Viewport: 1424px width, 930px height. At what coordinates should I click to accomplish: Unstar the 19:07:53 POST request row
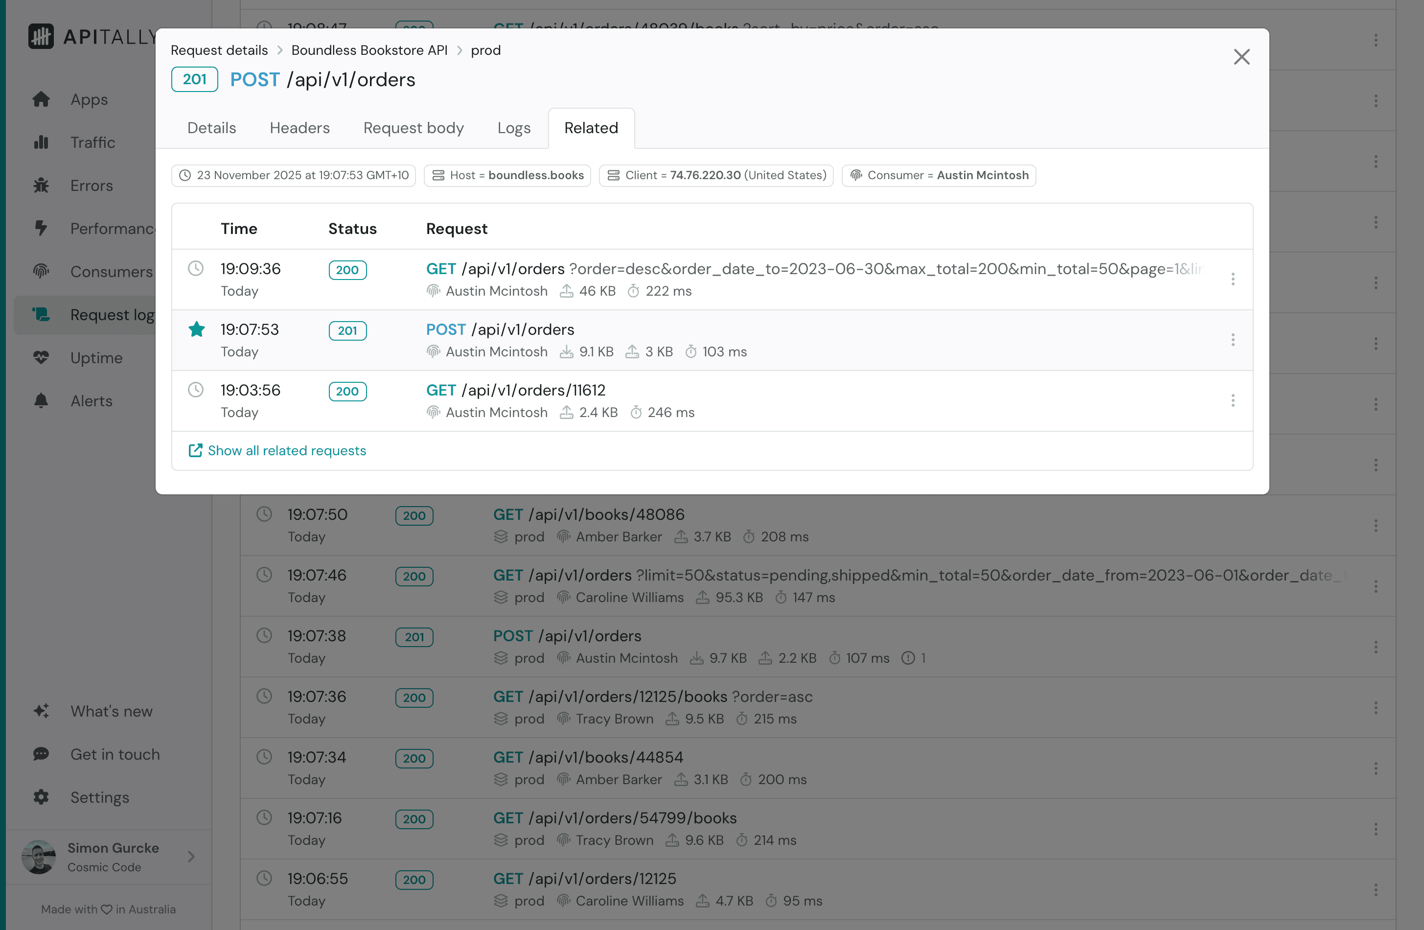click(196, 329)
